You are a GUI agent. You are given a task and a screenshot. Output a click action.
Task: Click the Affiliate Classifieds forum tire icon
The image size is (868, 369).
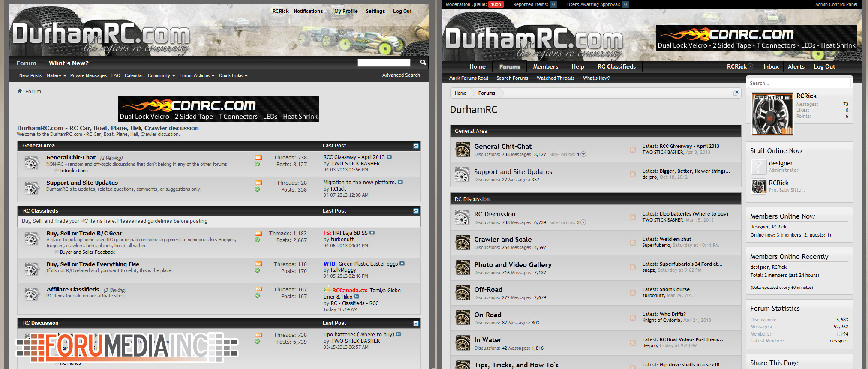[31, 294]
